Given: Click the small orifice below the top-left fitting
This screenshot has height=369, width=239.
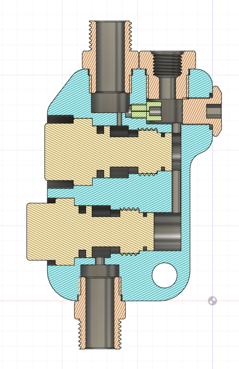Looking at the screenshot, I should point(119,119).
